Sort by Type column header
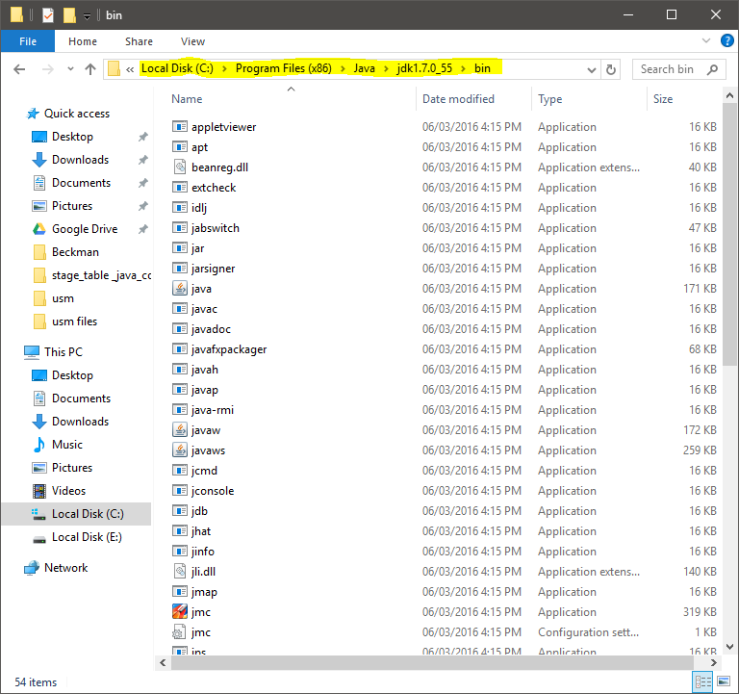The image size is (739, 694). tap(550, 99)
